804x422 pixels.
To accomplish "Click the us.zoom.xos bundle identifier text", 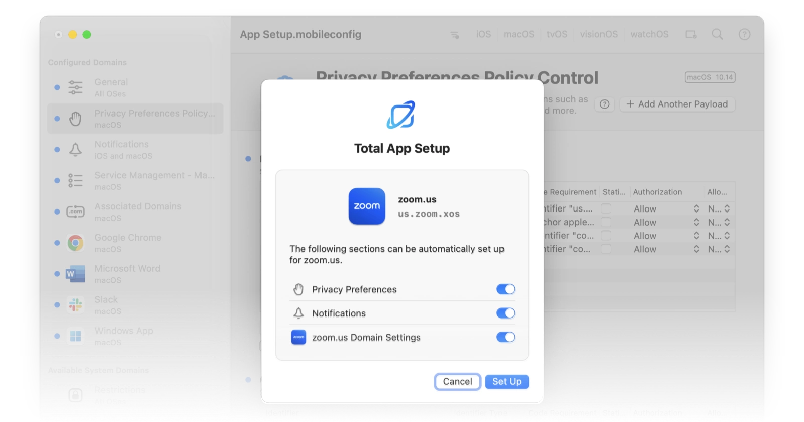I will click(x=429, y=214).
